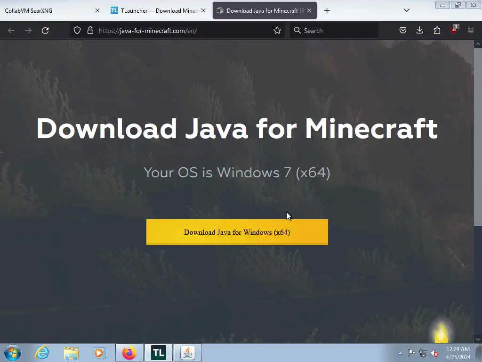The height and width of the screenshot is (362, 482).
Task: Click the scrollbar down arrow
Action: [478, 339]
